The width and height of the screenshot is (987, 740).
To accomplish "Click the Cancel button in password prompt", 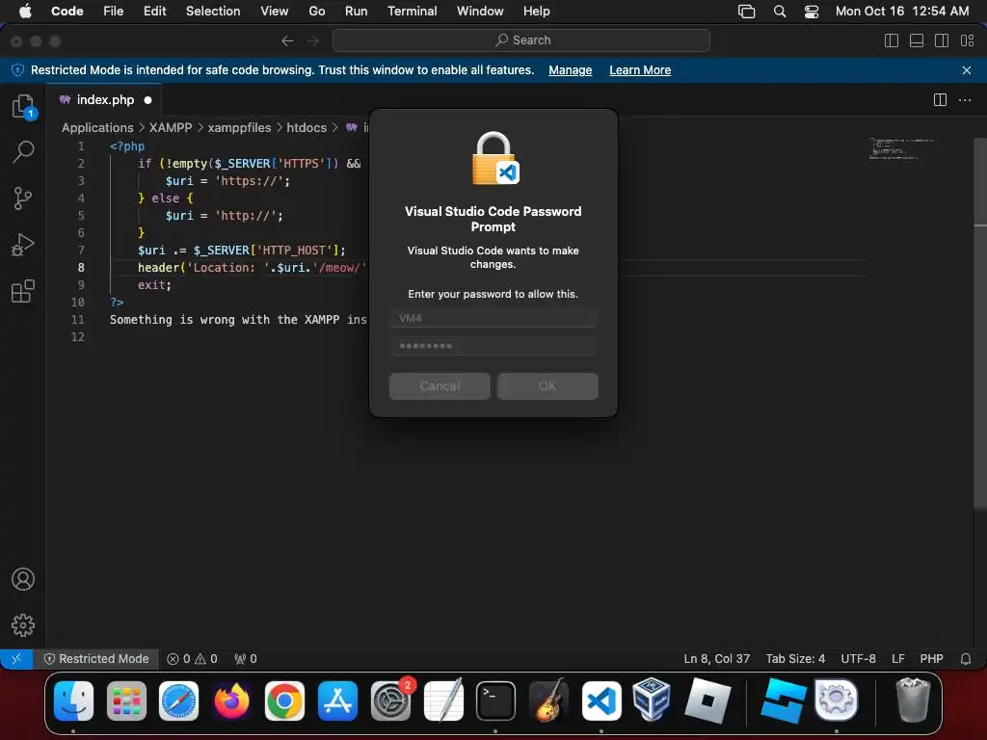I will click(x=440, y=386).
